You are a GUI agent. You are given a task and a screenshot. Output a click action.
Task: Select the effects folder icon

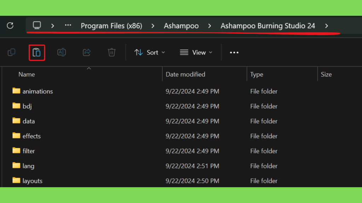(16, 136)
